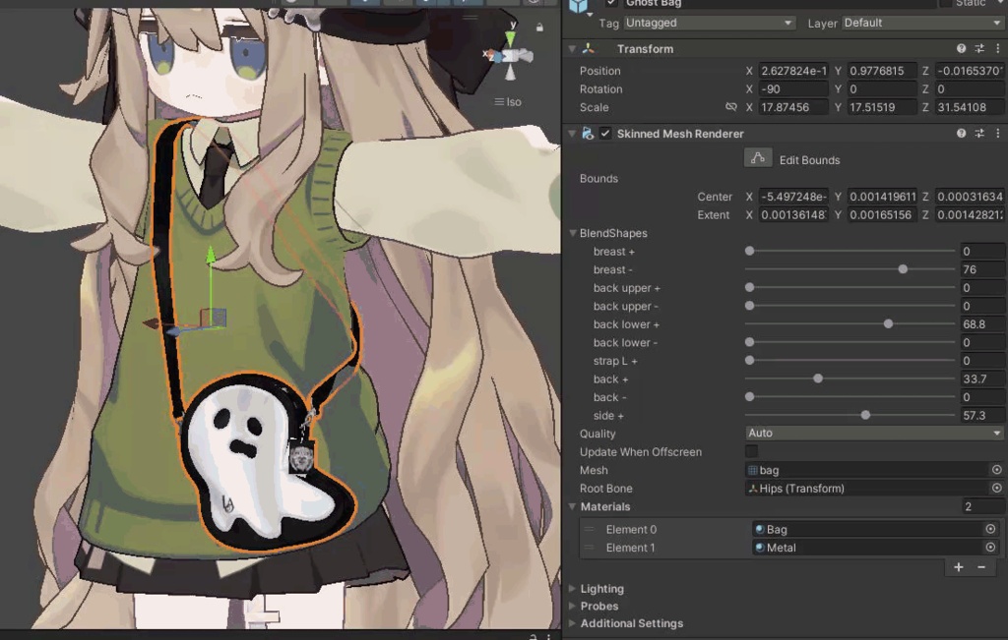Disable the Skinned Mesh Renderer checkbox
The image size is (1008, 640).
coord(605,134)
